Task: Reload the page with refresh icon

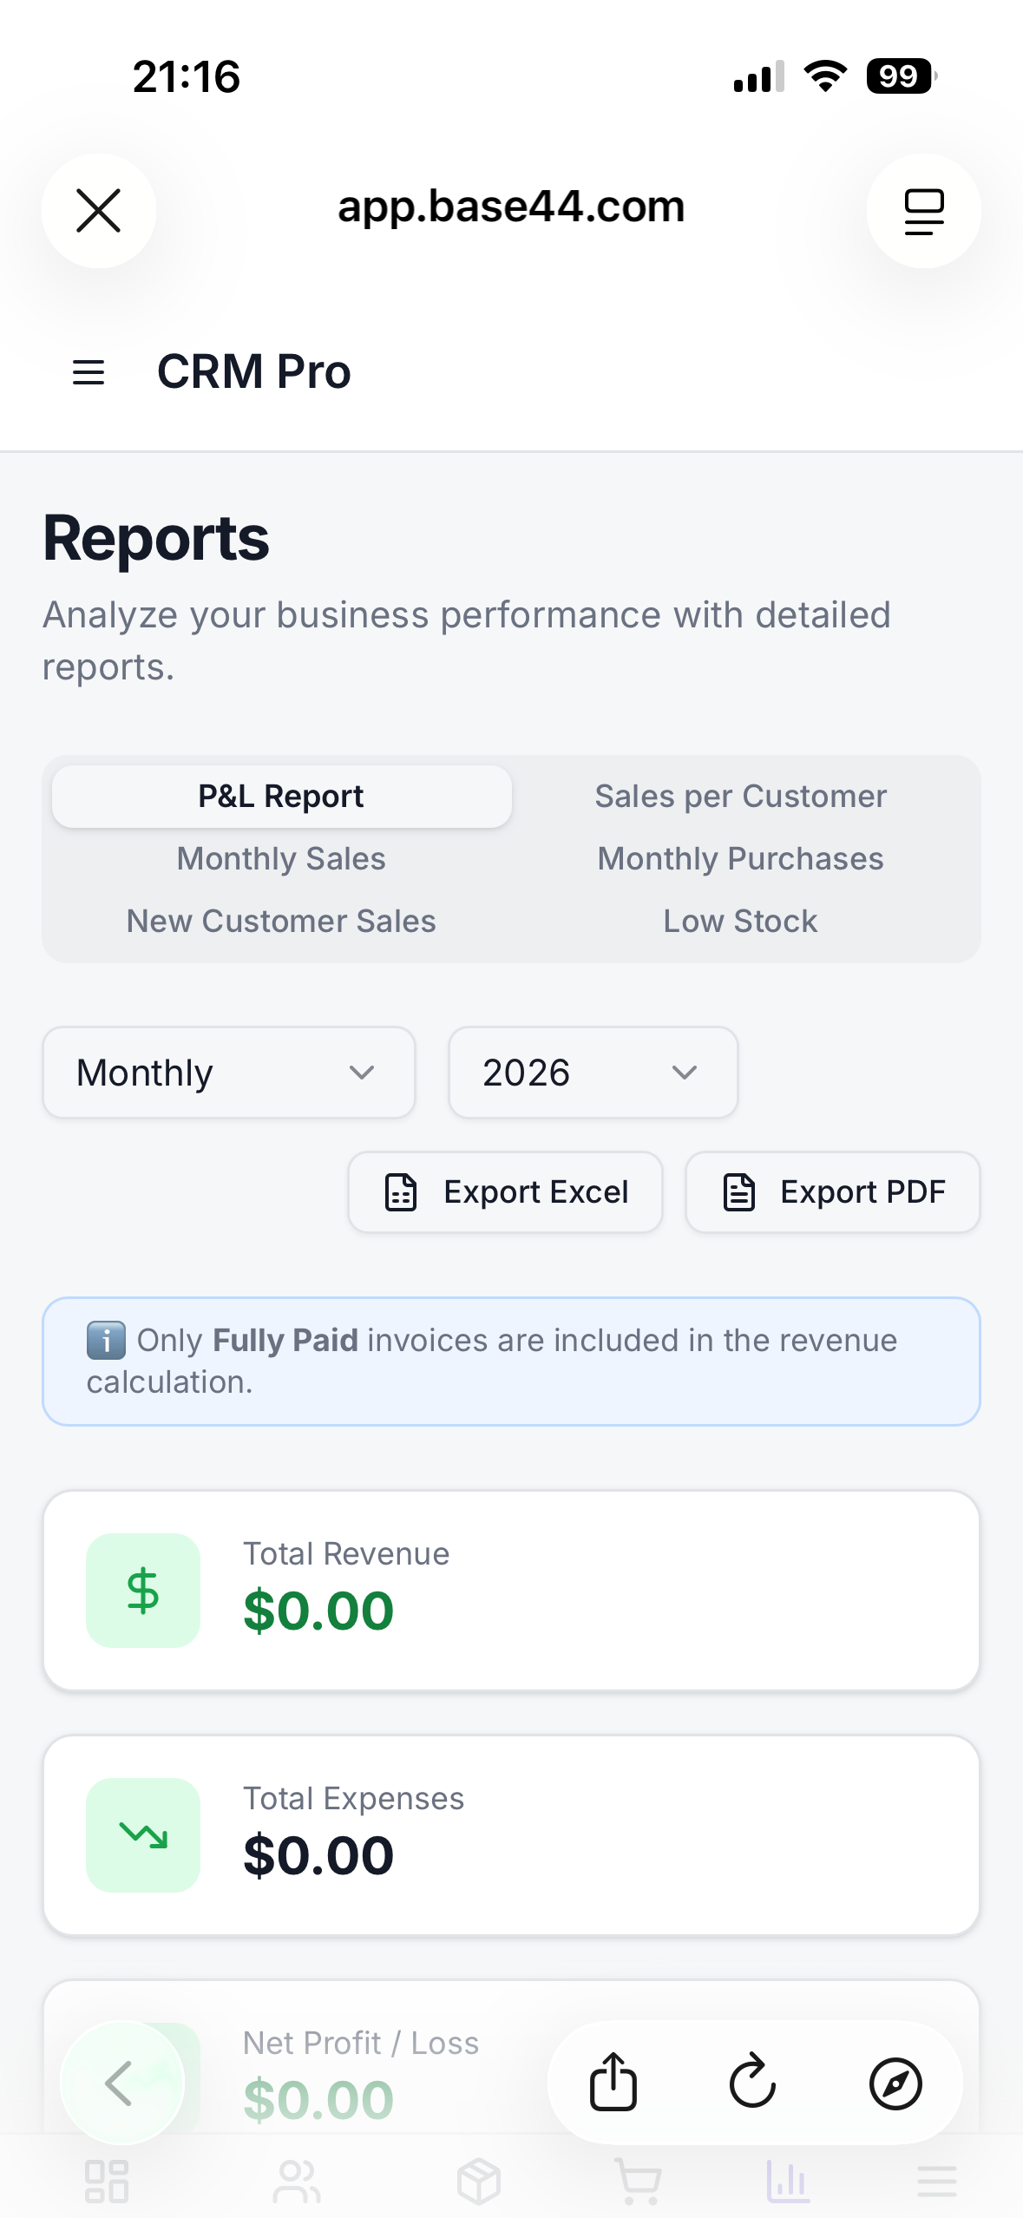Action: click(752, 2082)
